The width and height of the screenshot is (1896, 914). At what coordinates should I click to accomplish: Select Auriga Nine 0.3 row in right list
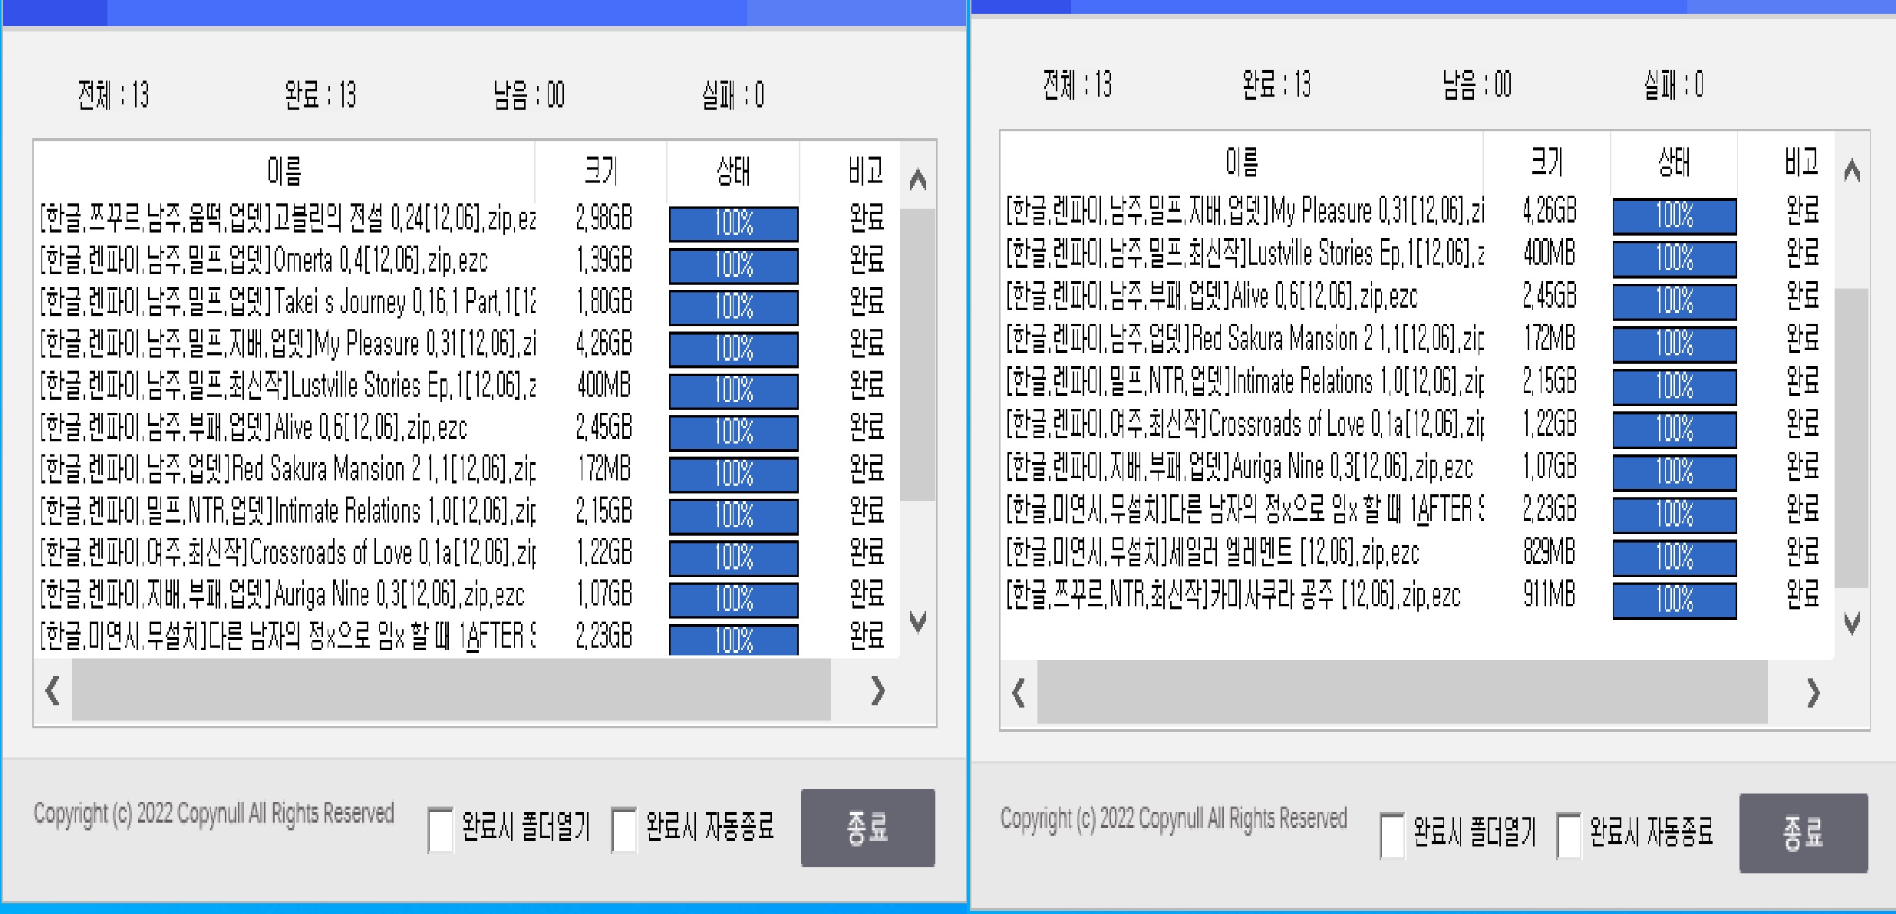[1239, 467]
